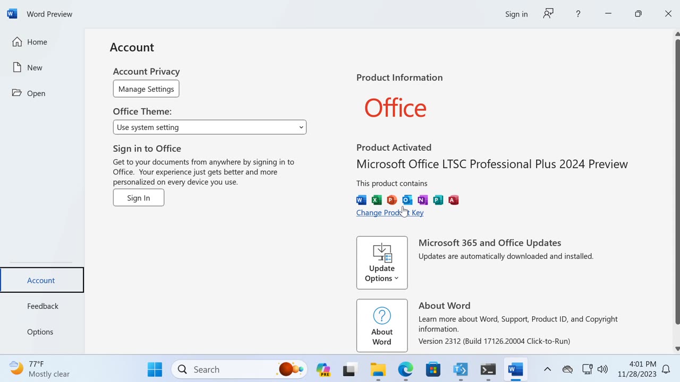The width and height of the screenshot is (680, 382).
Task: Click the Office logo
Action: point(395,108)
